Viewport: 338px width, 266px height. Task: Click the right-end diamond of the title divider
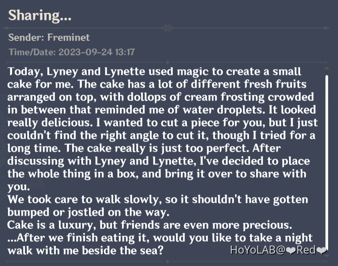326,28
